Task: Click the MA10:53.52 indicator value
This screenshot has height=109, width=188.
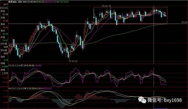Action: coord(39,2)
